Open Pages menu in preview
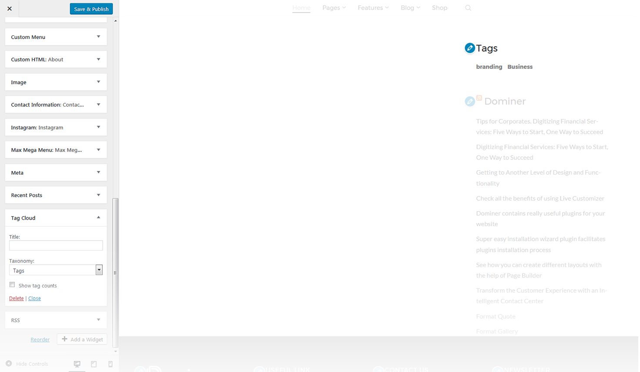The width and height of the screenshot is (640, 372). [334, 8]
